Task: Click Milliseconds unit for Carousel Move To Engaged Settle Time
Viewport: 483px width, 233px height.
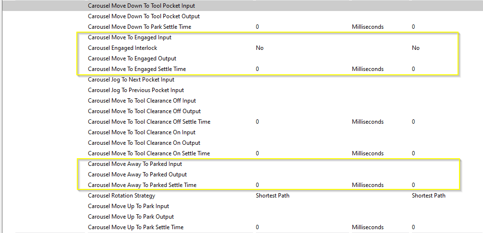Action: (x=367, y=69)
